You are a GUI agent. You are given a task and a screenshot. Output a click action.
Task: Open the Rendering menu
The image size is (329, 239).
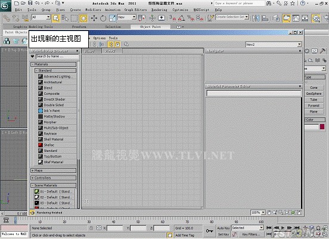click(159, 10)
